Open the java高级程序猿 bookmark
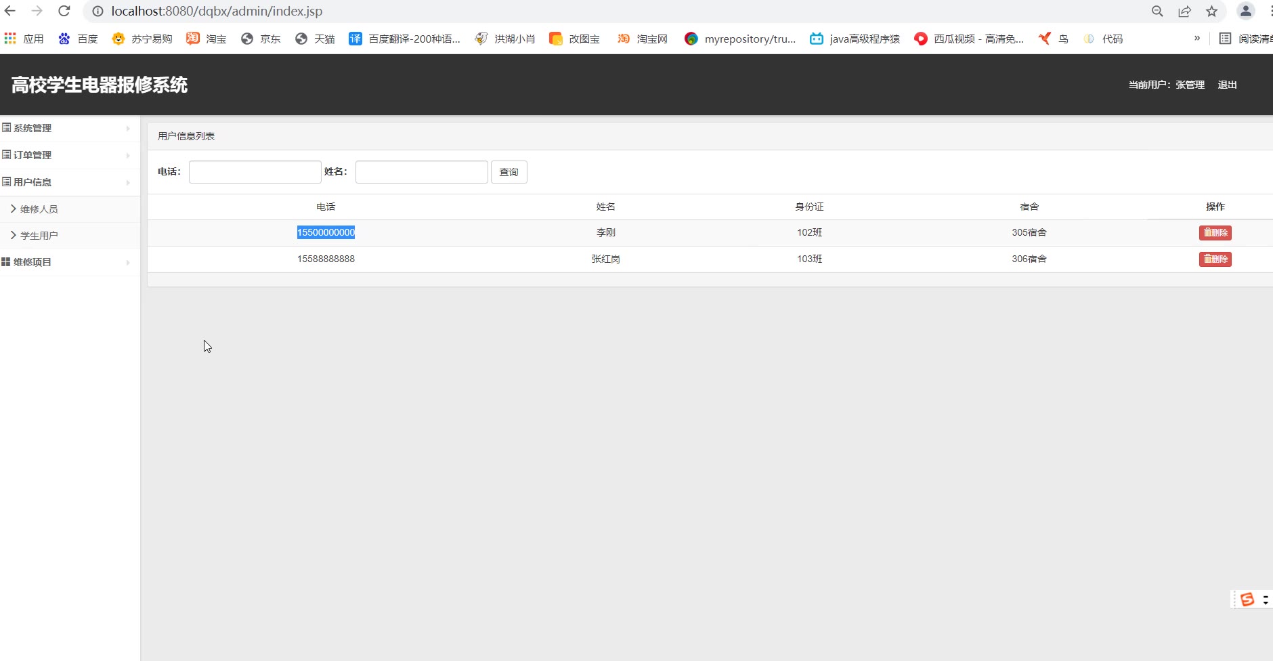 [x=855, y=39]
